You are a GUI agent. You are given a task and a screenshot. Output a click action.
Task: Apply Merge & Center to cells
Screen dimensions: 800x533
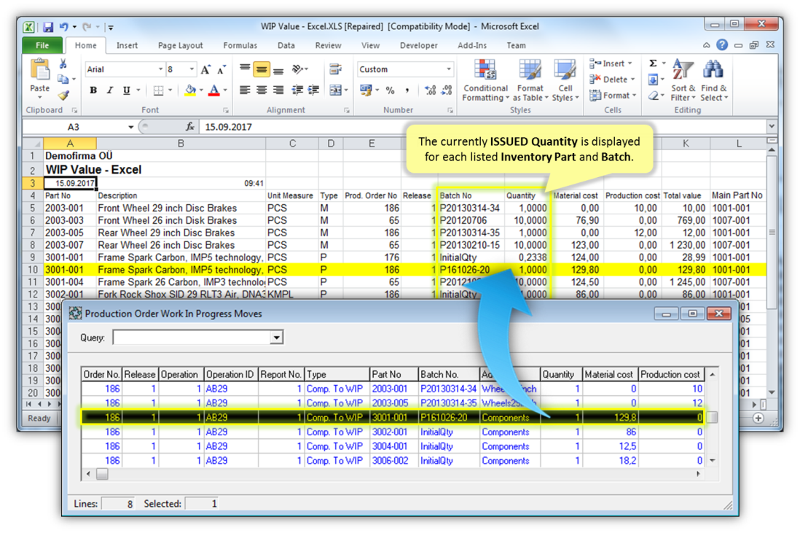[x=336, y=90]
